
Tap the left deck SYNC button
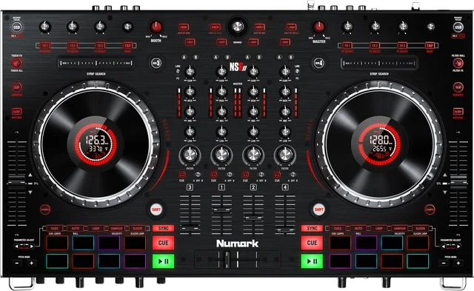click(163, 228)
